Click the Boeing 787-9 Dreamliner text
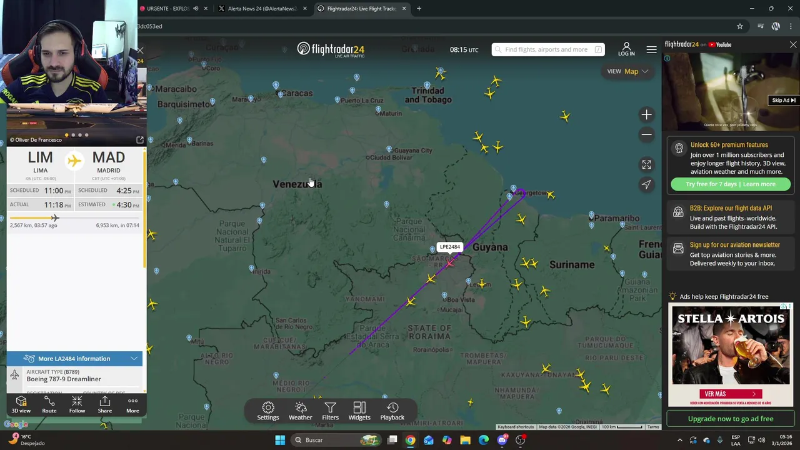800x450 pixels. click(x=64, y=379)
